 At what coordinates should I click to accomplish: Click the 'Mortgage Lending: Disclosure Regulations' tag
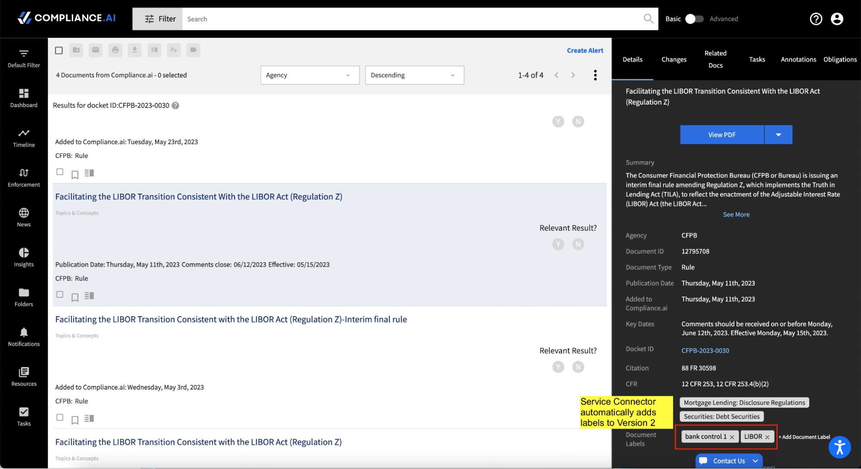click(x=744, y=403)
